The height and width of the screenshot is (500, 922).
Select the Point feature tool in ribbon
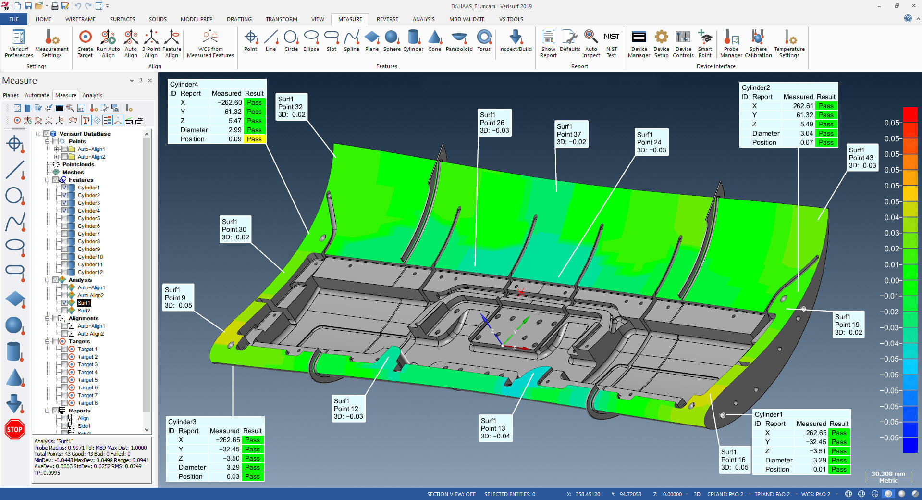click(x=250, y=41)
